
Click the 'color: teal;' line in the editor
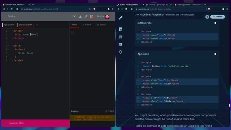point(25,53)
